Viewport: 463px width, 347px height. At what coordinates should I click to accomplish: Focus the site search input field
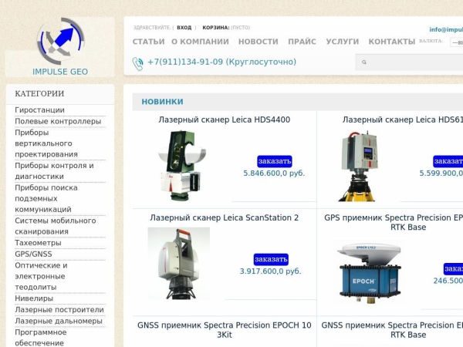409,62
